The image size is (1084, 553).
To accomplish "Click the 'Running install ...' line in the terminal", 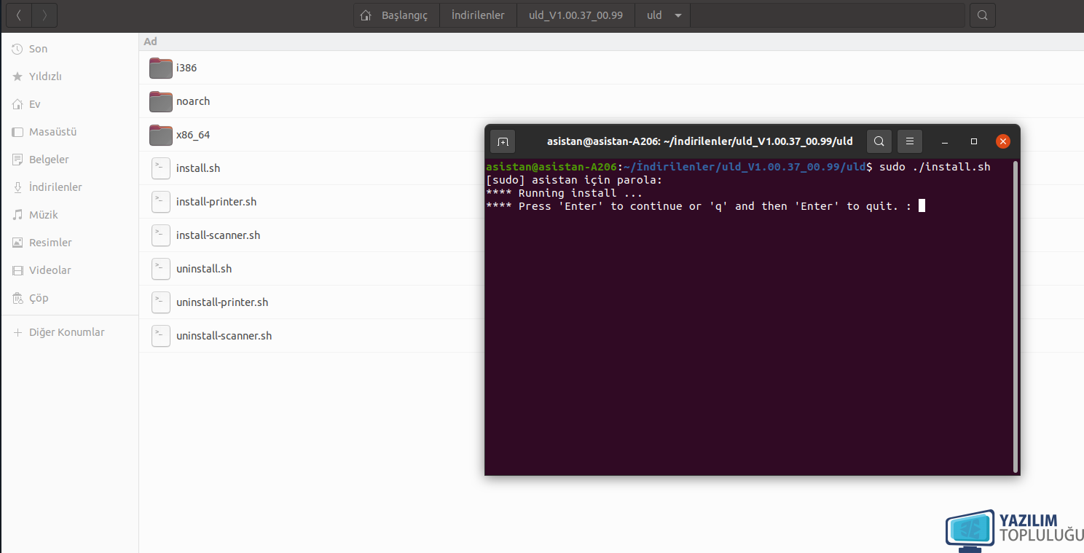I will coord(564,193).
